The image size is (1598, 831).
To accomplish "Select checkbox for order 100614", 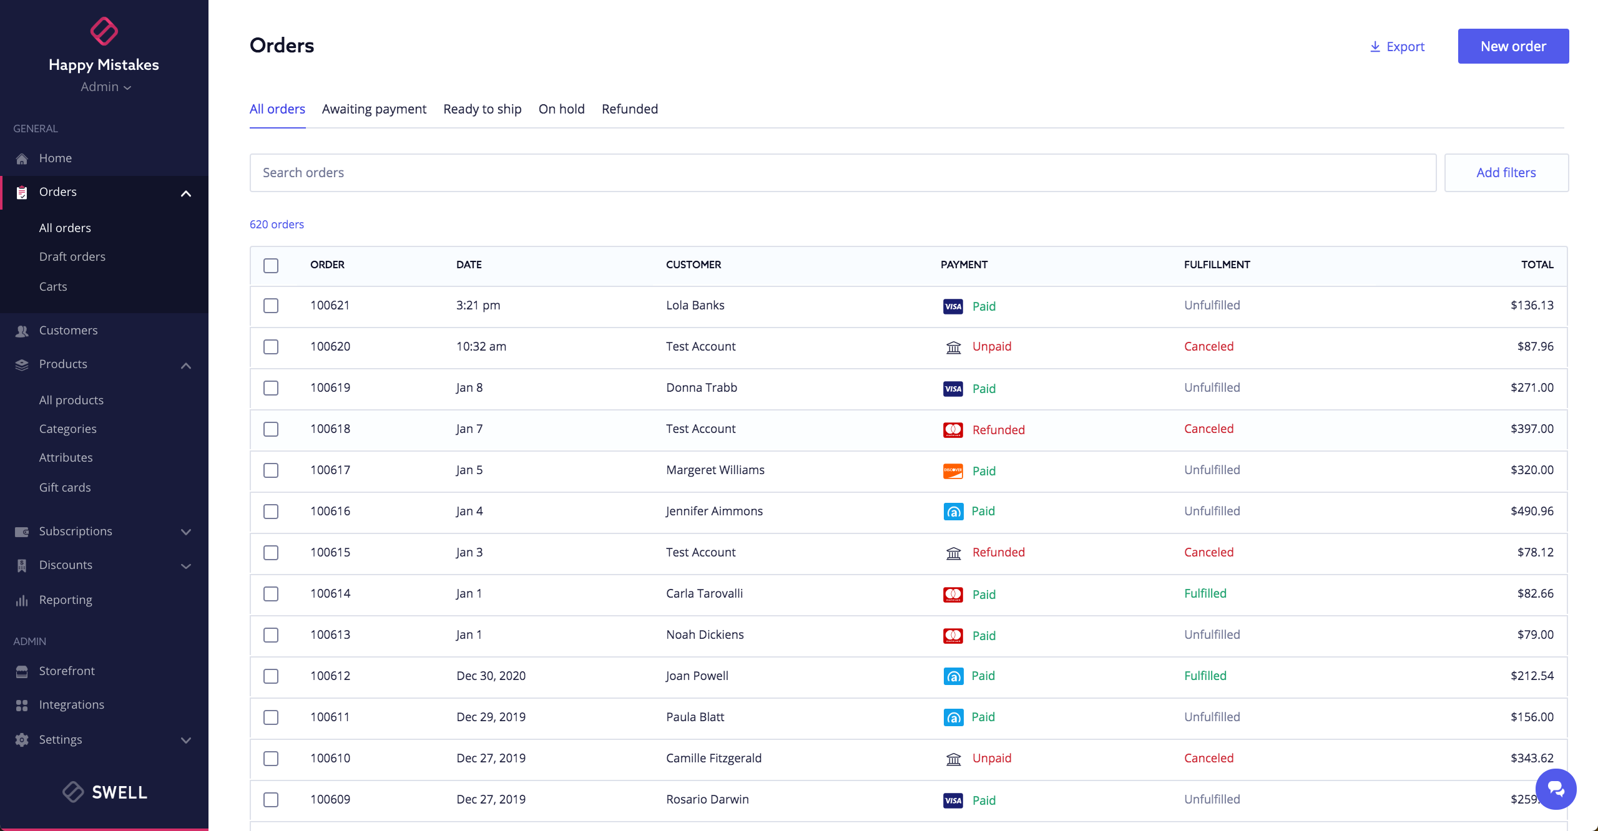I will click(x=271, y=594).
